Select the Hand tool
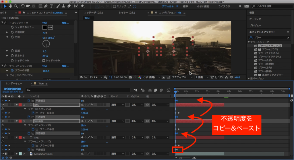Image resolution: width=294 pixels, height=160 pixels. 10,6
